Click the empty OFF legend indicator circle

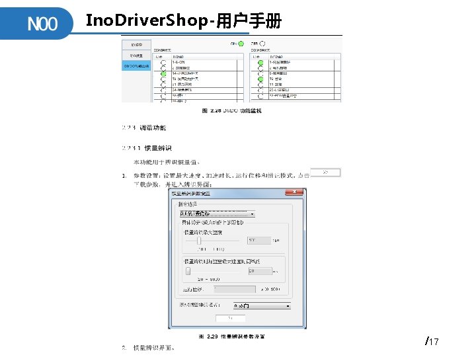[262, 44]
